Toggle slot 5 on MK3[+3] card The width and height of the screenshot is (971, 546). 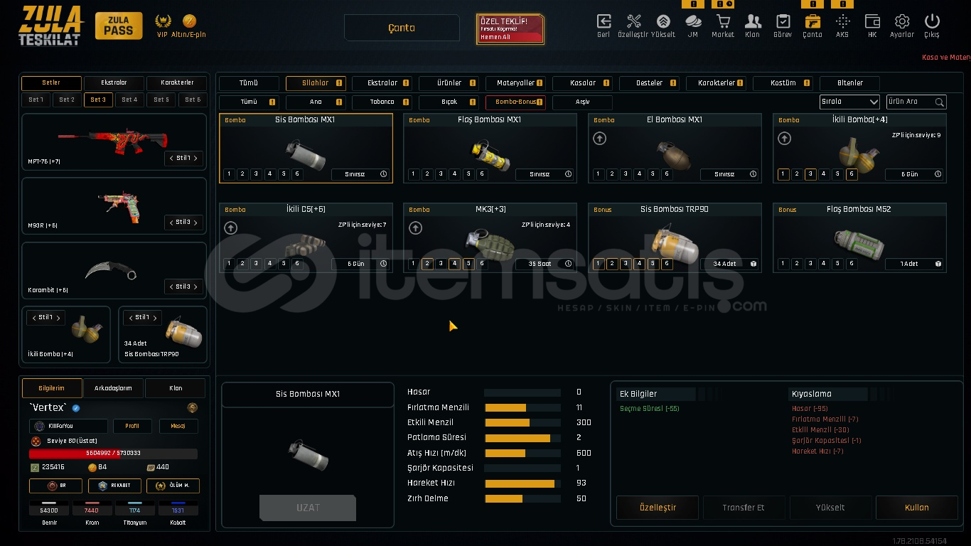pyautogui.click(x=468, y=264)
